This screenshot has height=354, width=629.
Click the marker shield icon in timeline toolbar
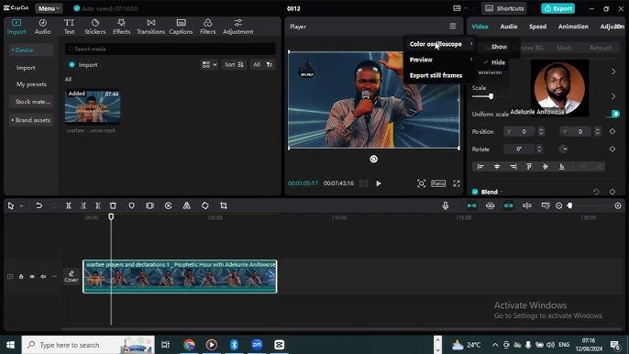(x=131, y=205)
